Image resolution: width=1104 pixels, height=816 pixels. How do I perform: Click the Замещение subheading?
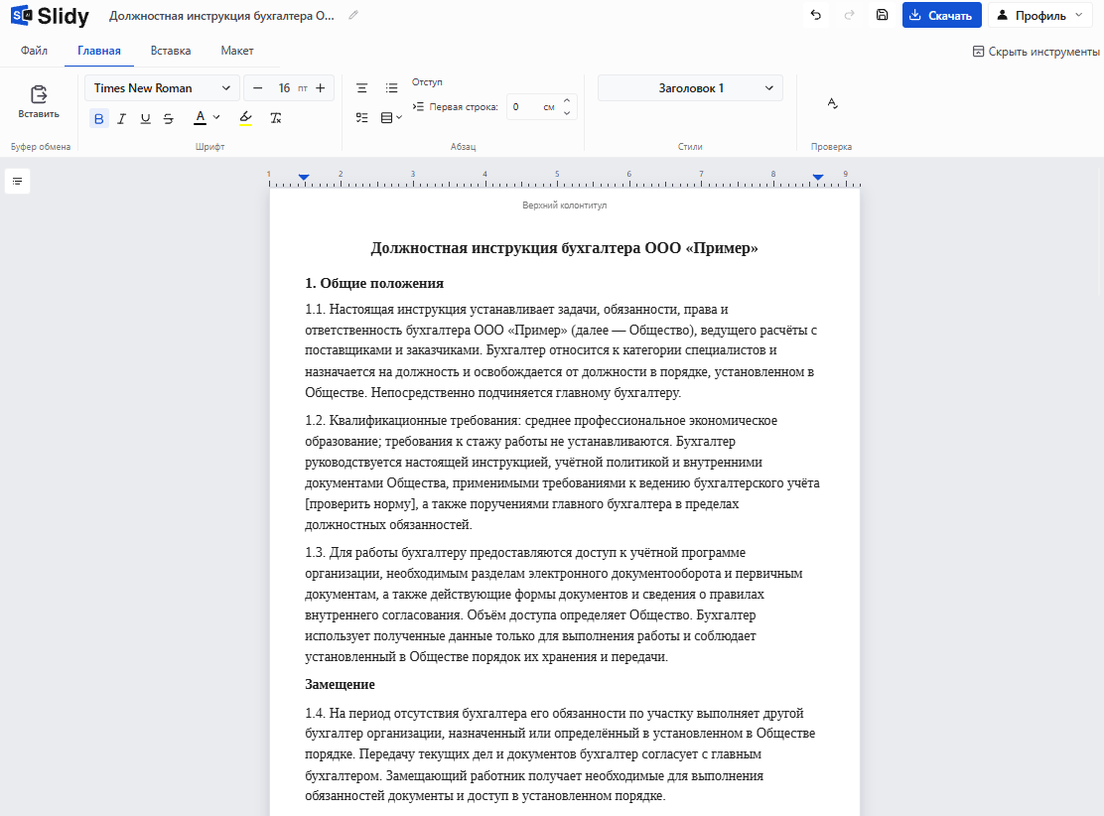coord(340,684)
